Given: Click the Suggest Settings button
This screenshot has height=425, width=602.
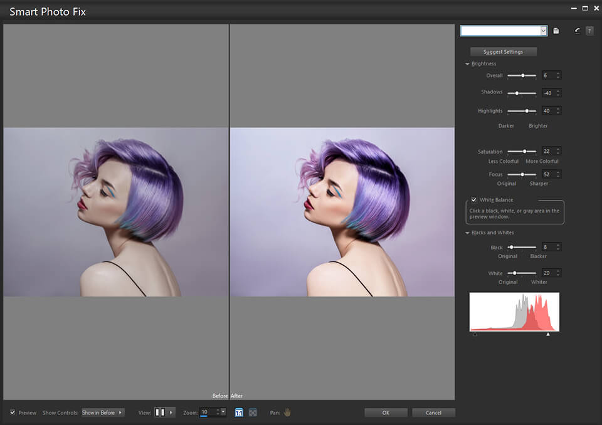Looking at the screenshot, I should pyautogui.click(x=503, y=51).
